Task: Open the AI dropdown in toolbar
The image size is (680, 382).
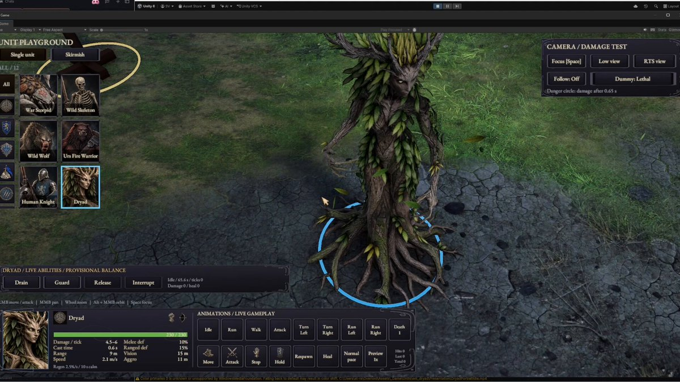Action: click(x=227, y=6)
